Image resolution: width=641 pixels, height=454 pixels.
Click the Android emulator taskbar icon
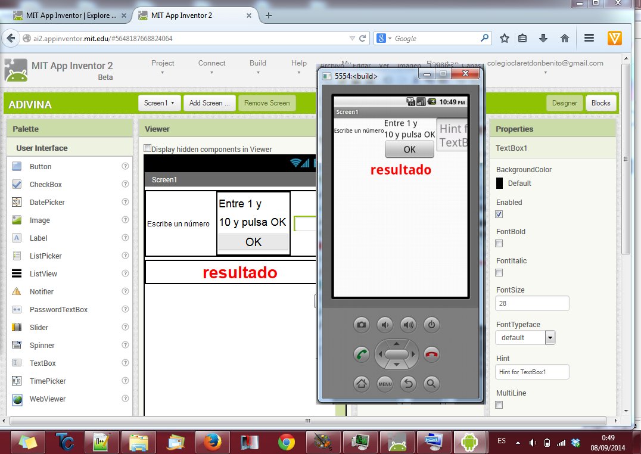tap(469, 442)
